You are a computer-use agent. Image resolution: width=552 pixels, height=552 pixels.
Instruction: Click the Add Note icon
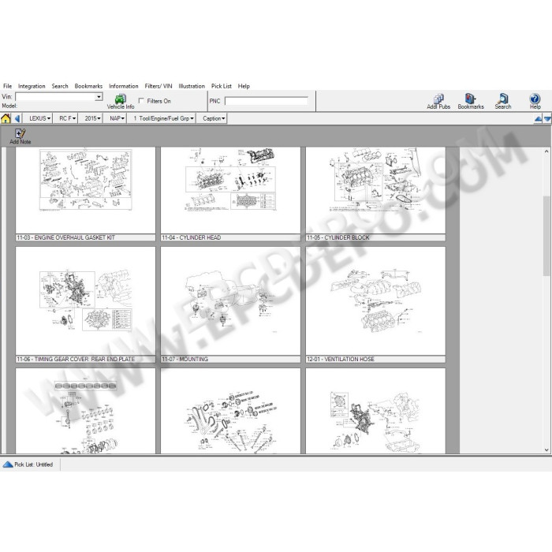(20, 136)
